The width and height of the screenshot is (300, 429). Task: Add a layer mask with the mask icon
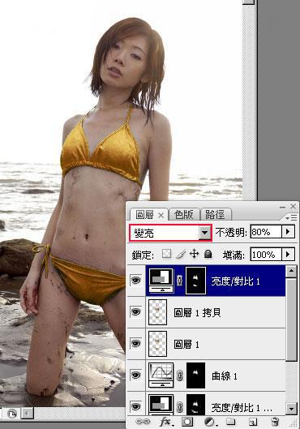point(187,422)
